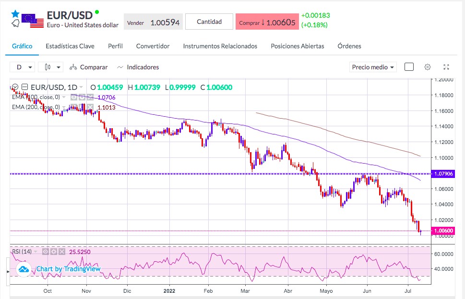Switch to the Gráfico tab
This screenshot has height=299, width=465.
22,46
